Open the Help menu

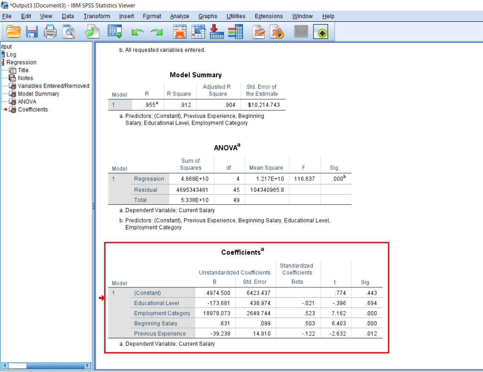click(x=328, y=16)
